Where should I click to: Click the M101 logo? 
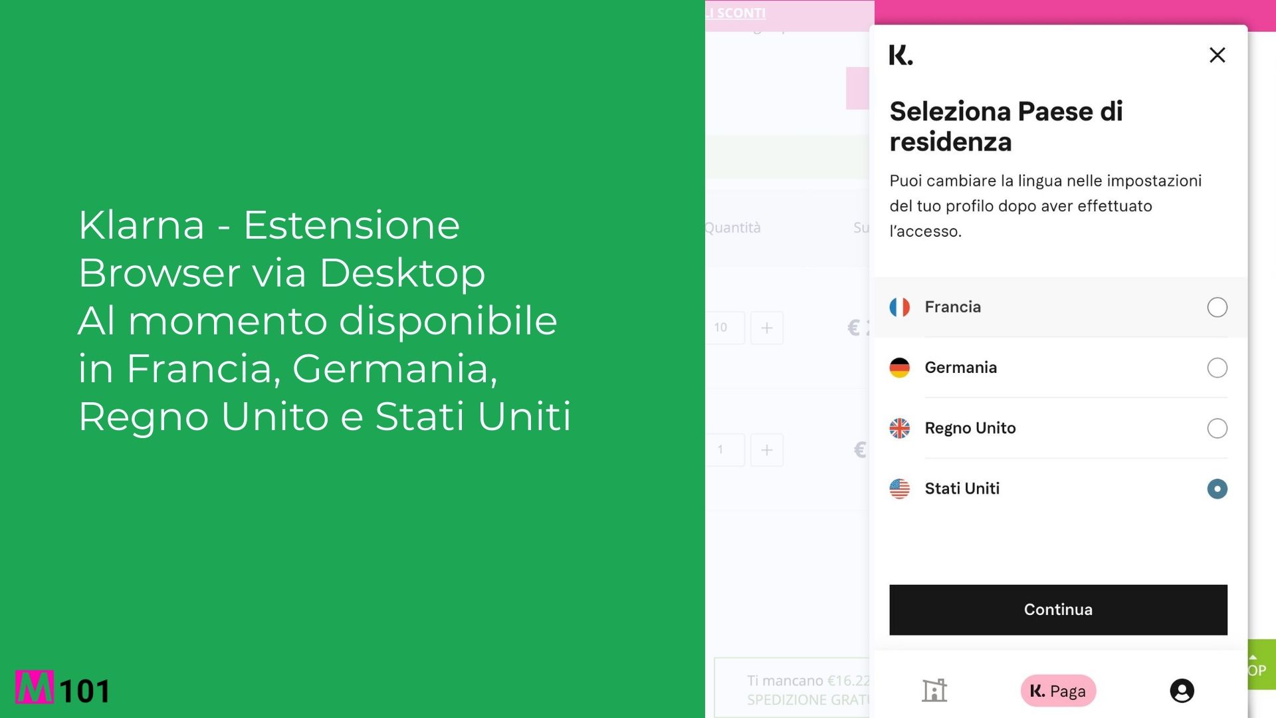62,687
